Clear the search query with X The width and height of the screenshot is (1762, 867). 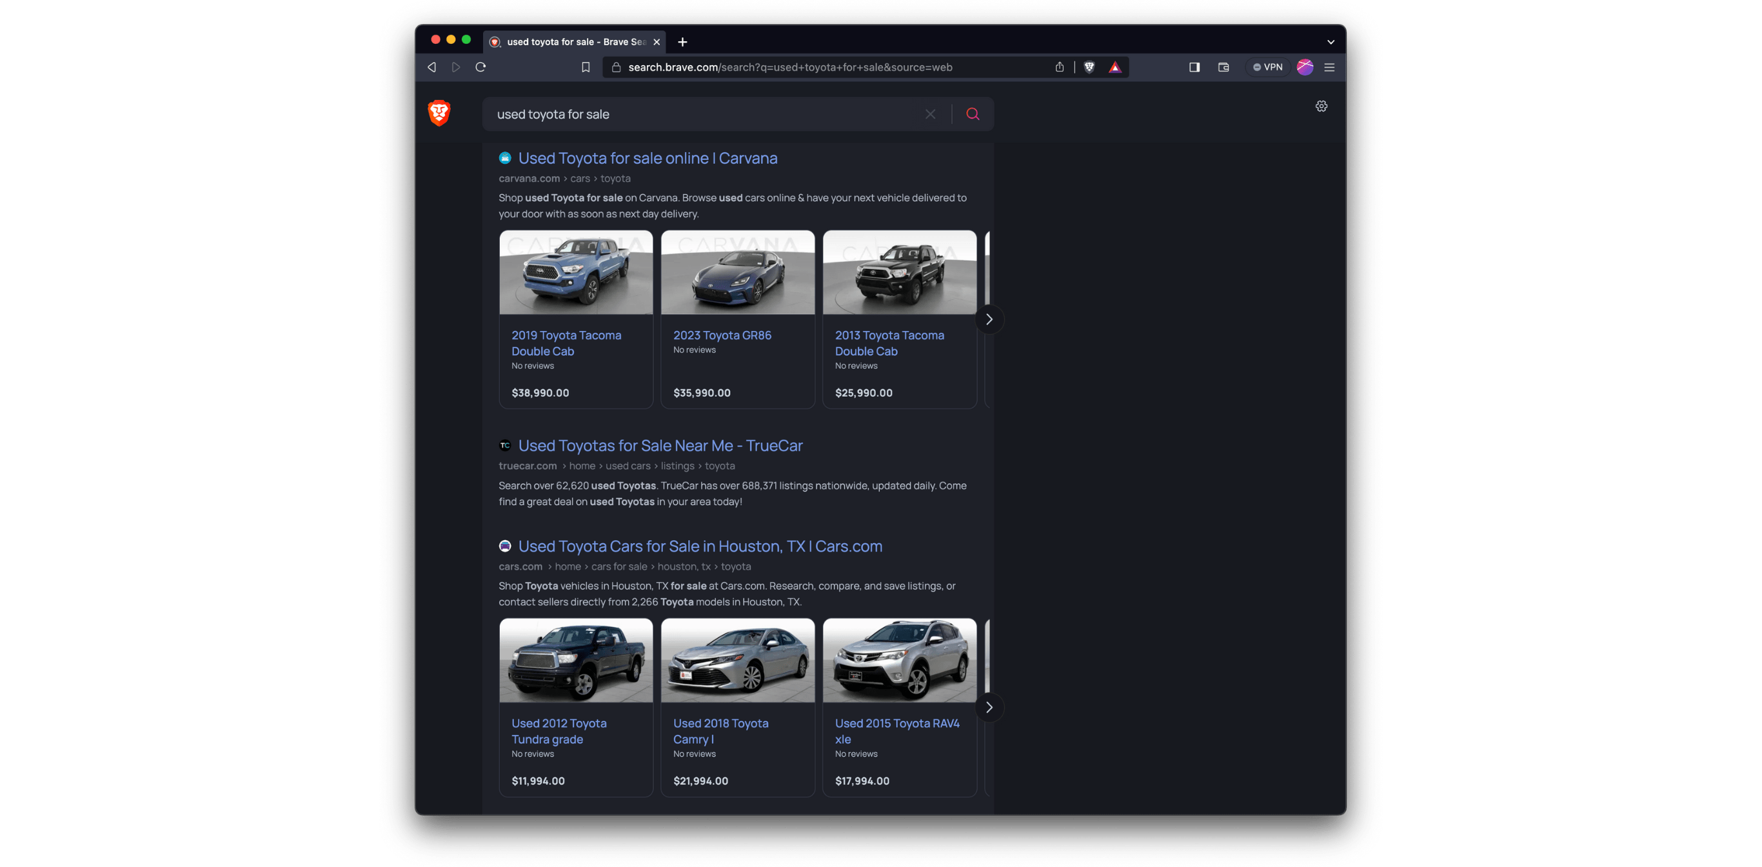tap(930, 114)
